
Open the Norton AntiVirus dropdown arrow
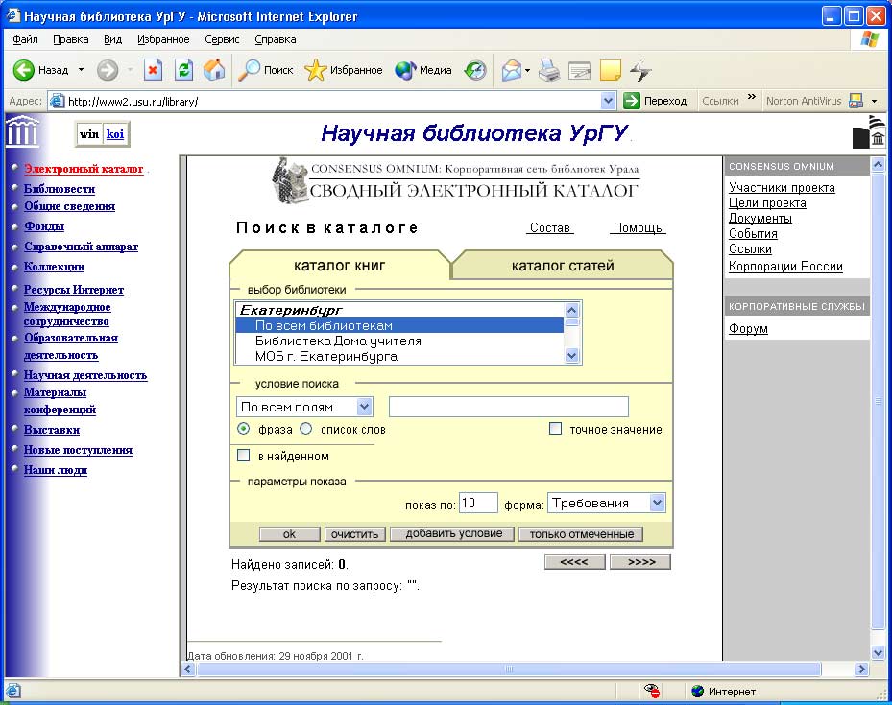point(875,101)
